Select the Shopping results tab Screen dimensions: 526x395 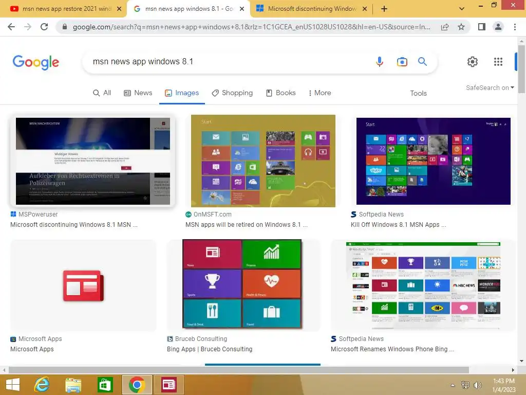click(x=232, y=93)
